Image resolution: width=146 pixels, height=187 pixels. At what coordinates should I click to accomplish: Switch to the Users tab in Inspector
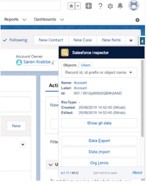[x=85, y=65]
